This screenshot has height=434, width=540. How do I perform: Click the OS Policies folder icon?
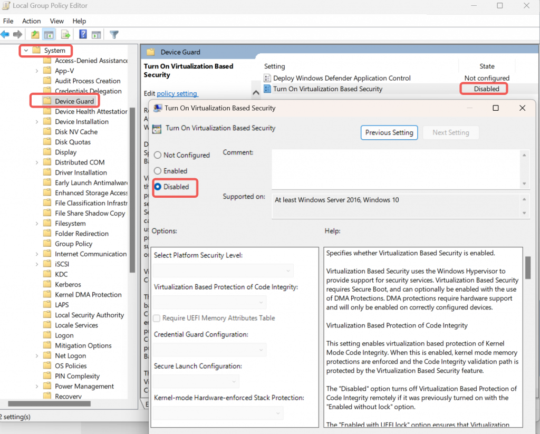47,365
